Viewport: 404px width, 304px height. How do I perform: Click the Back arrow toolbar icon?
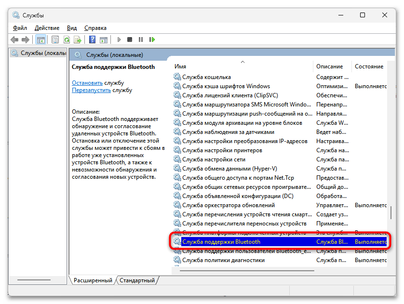[14, 40]
